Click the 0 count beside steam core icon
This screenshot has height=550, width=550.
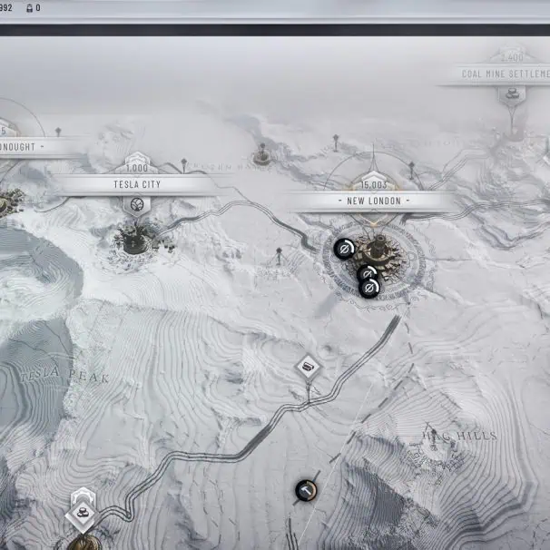point(38,8)
